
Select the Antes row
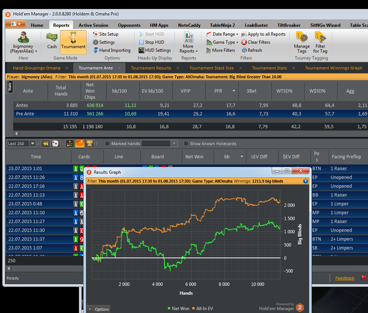point(190,105)
